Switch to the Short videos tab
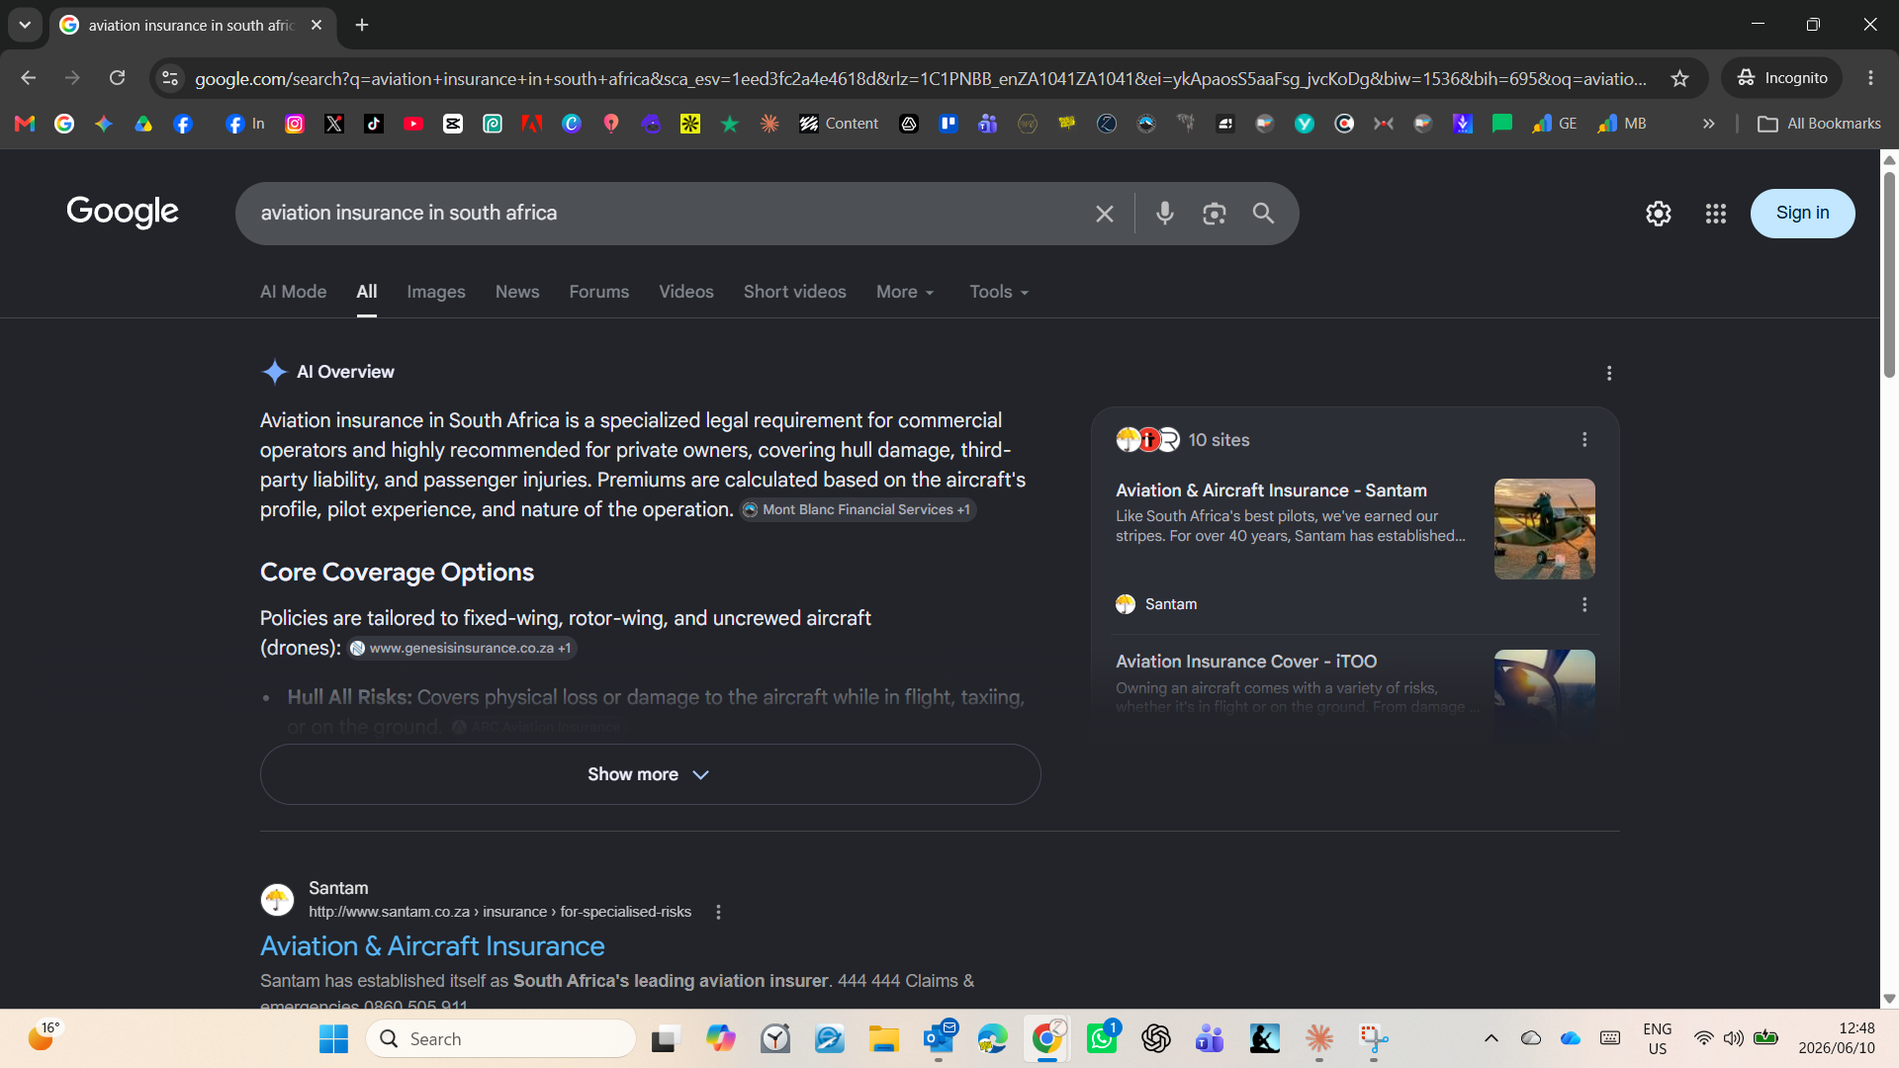This screenshot has width=1899, height=1068. (795, 292)
